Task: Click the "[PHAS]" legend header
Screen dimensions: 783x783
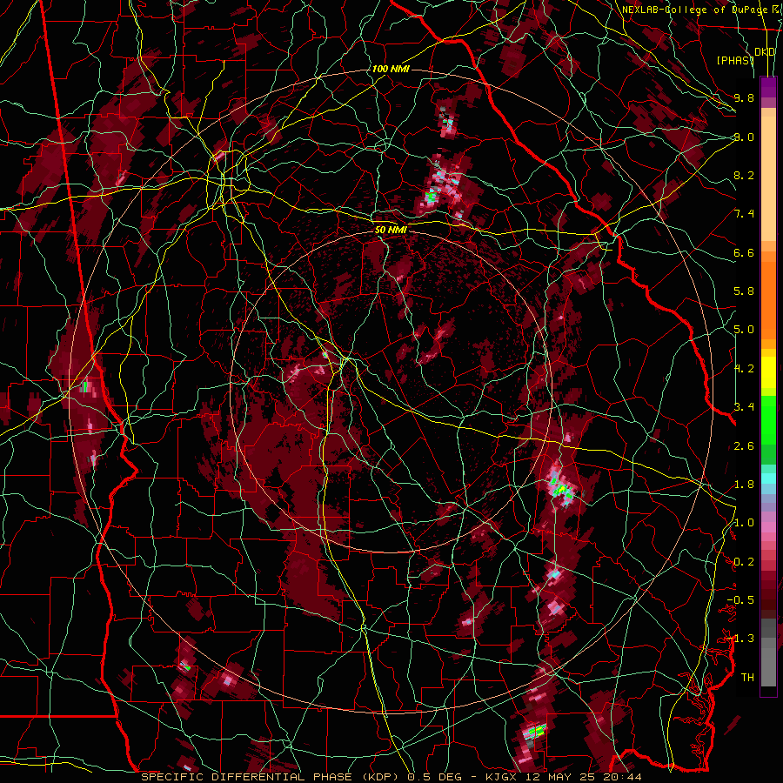Action: (x=735, y=60)
